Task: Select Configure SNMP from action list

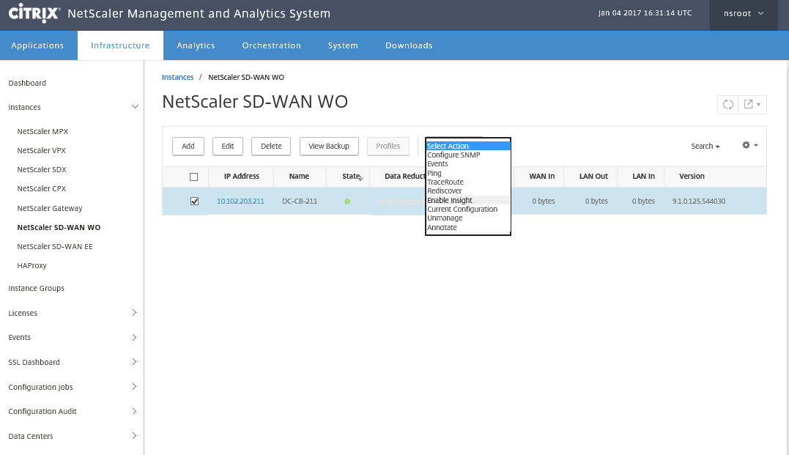Action: (x=468, y=155)
